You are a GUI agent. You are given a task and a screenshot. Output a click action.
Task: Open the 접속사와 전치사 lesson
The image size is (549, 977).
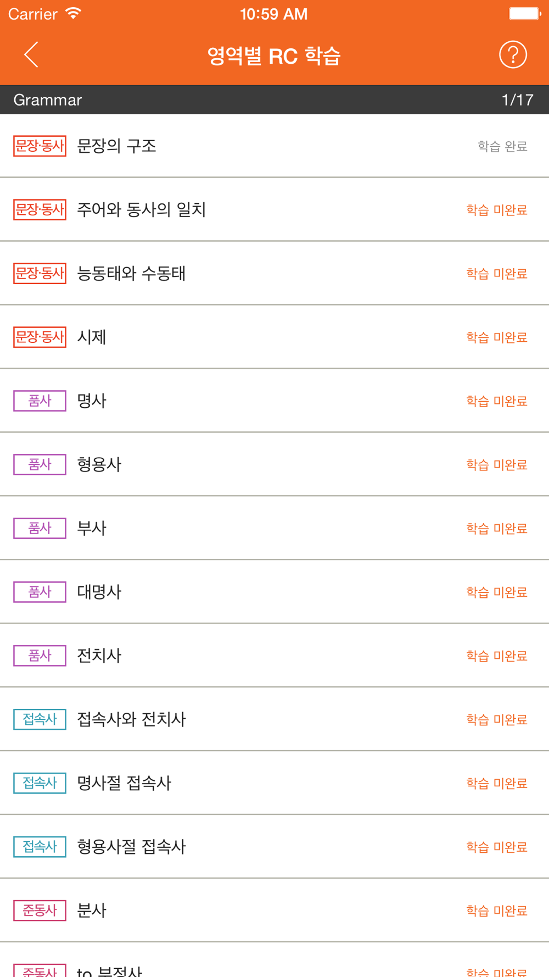click(x=131, y=719)
